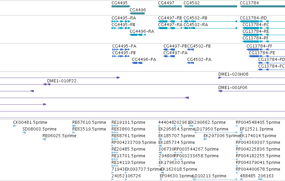
Task: Open the CG13784-RD transcript
Action: [x=263, y=21]
